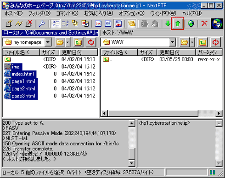Sort host files by サイズ column header
The image size is (225, 178).
pos(147,52)
